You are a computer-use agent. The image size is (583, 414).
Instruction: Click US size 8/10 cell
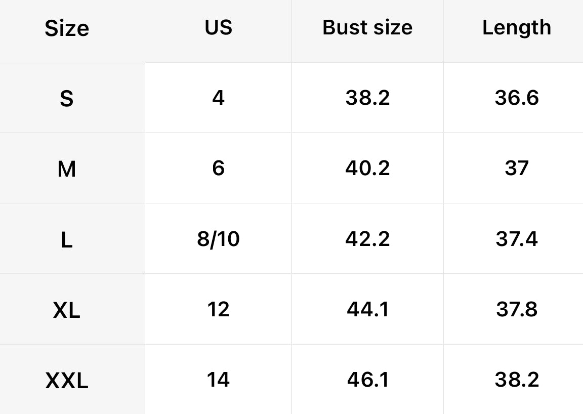[218, 239]
